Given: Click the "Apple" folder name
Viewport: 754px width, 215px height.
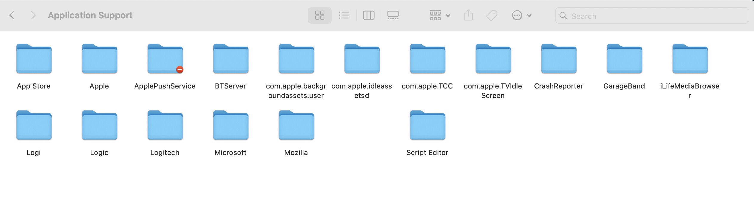Looking at the screenshot, I should (x=99, y=86).
